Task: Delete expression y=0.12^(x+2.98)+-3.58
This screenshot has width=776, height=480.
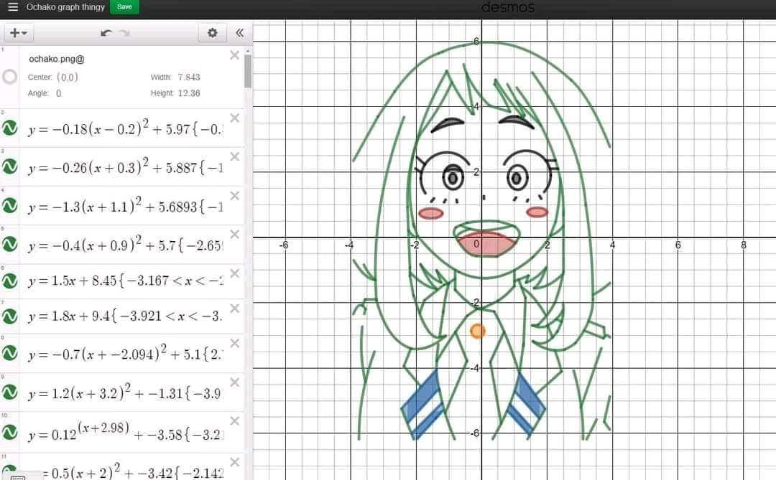Action: (x=234, y=420)
